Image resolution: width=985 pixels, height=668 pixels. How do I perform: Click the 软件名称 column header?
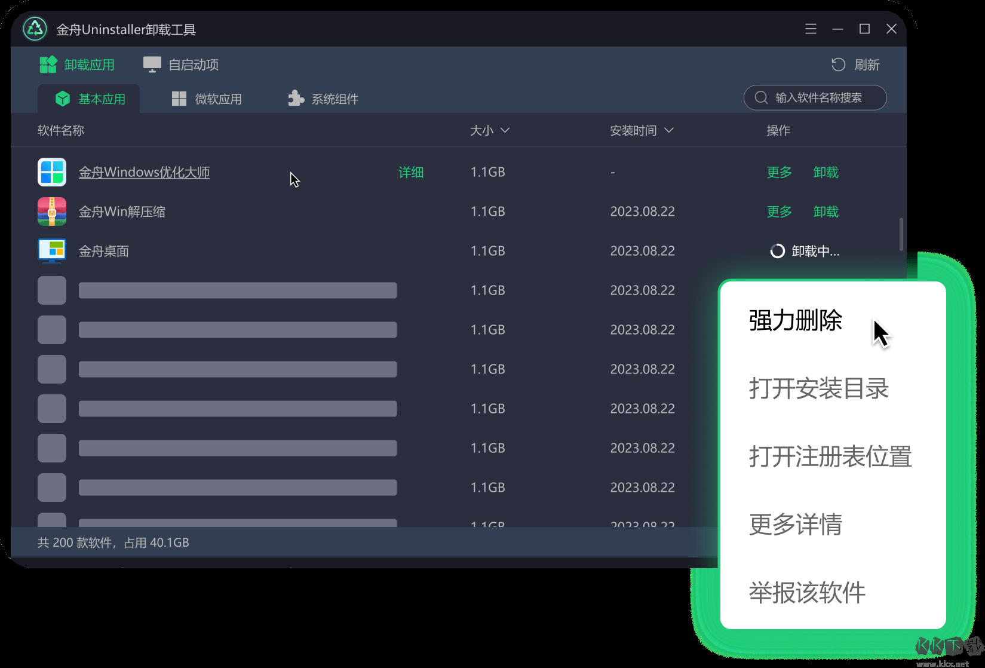61,130
